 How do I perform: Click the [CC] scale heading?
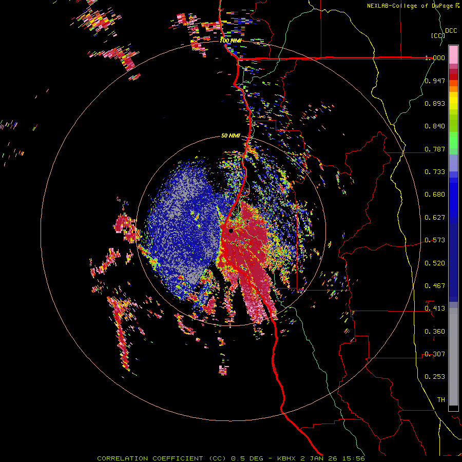click(x=438, y=35)
